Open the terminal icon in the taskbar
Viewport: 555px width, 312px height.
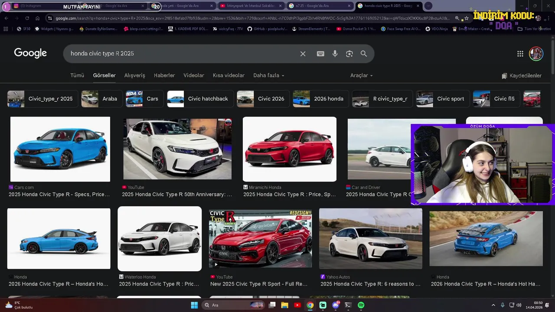pos(348,305)
